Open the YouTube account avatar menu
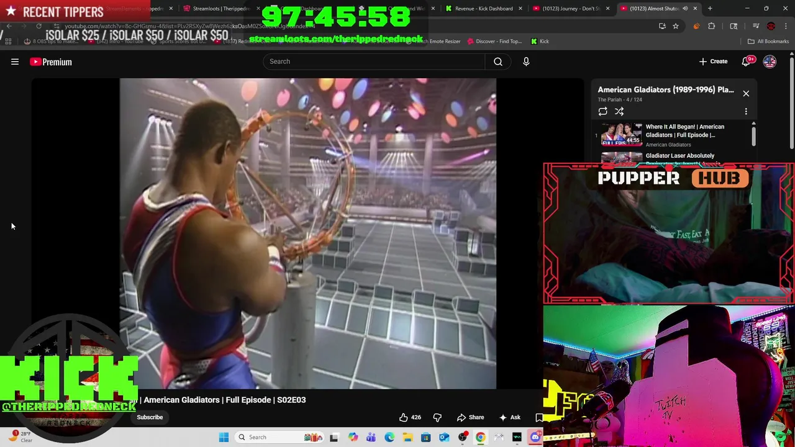The width and height of the screenshot is (795, 447). point(770,61)
